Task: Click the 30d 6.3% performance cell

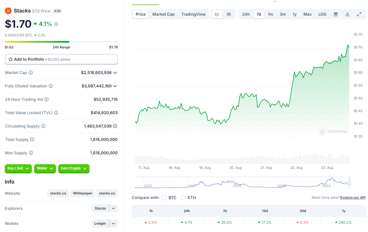Action: click(x=302, y=222)
